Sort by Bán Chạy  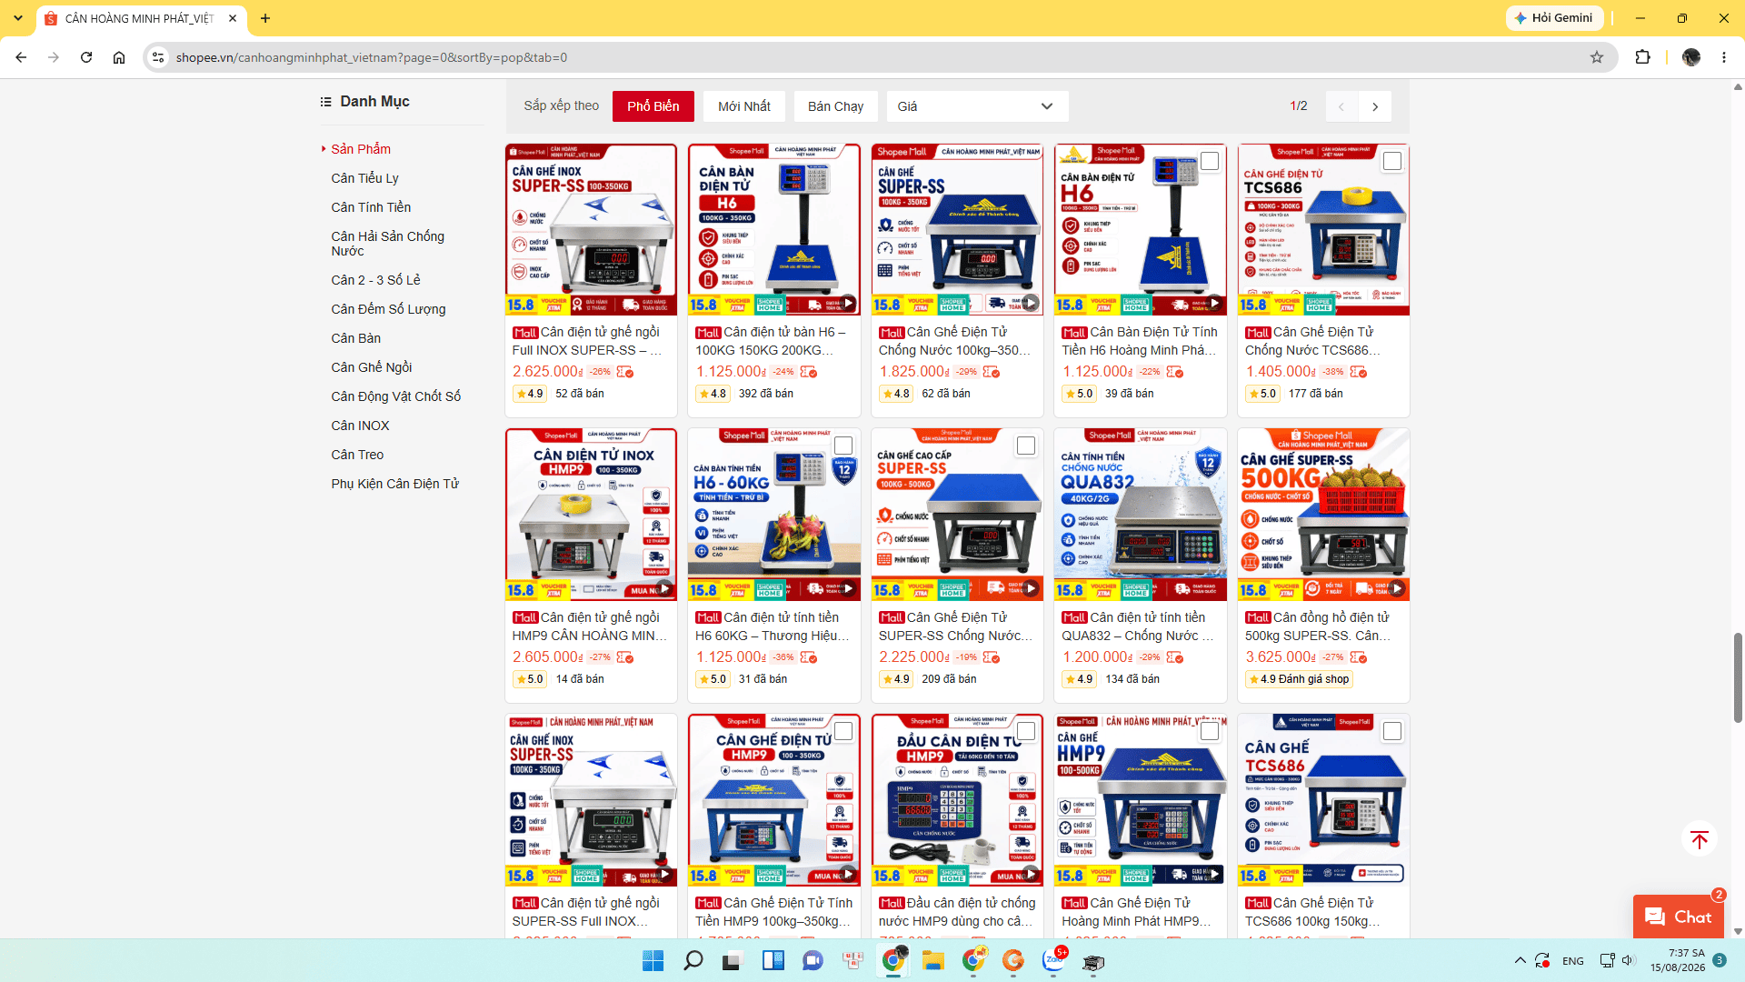point(836,106)
